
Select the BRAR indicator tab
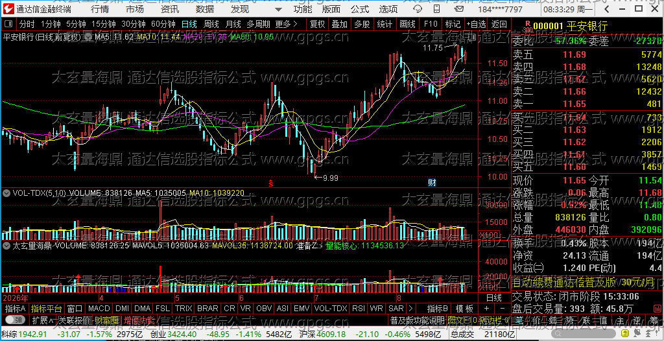click(207, 309)
